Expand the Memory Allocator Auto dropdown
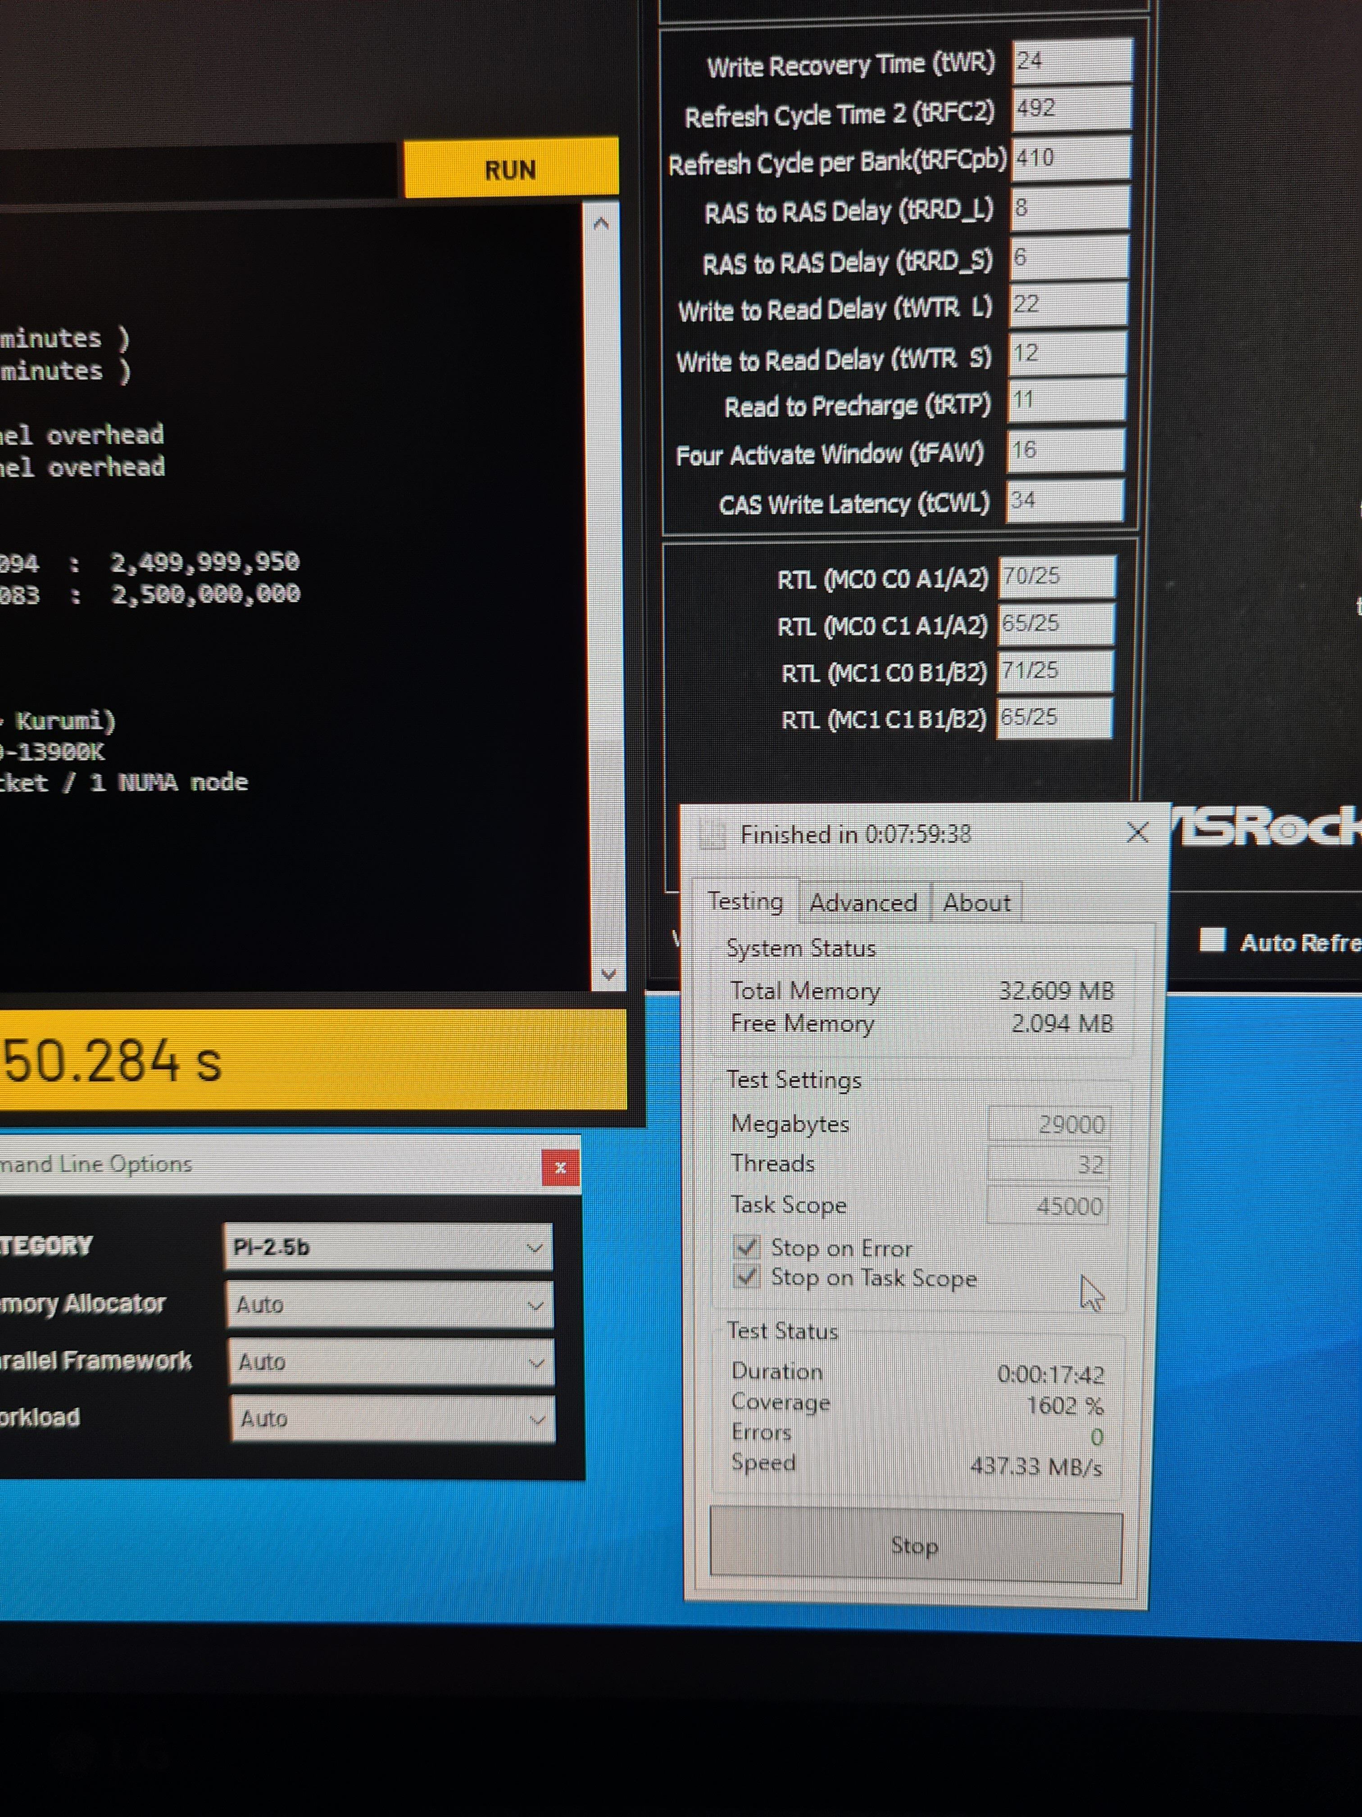The image size is (1362, 1817). pyautogui.click(x=390, y=1305)
